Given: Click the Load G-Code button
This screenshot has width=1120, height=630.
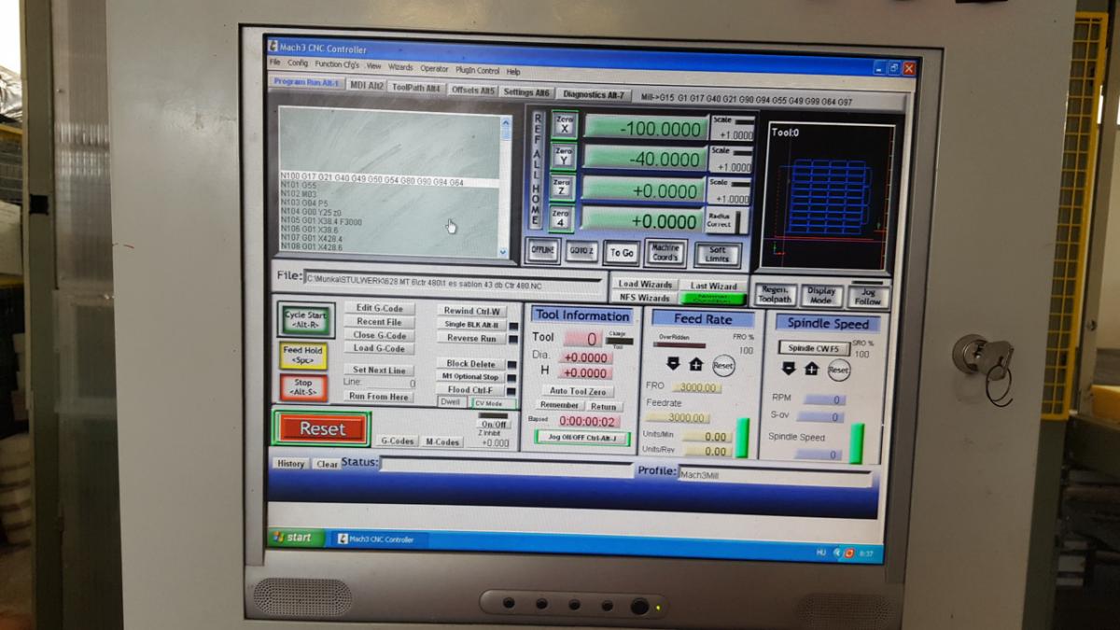Looking at the screenshot, I should pos(379,348).
